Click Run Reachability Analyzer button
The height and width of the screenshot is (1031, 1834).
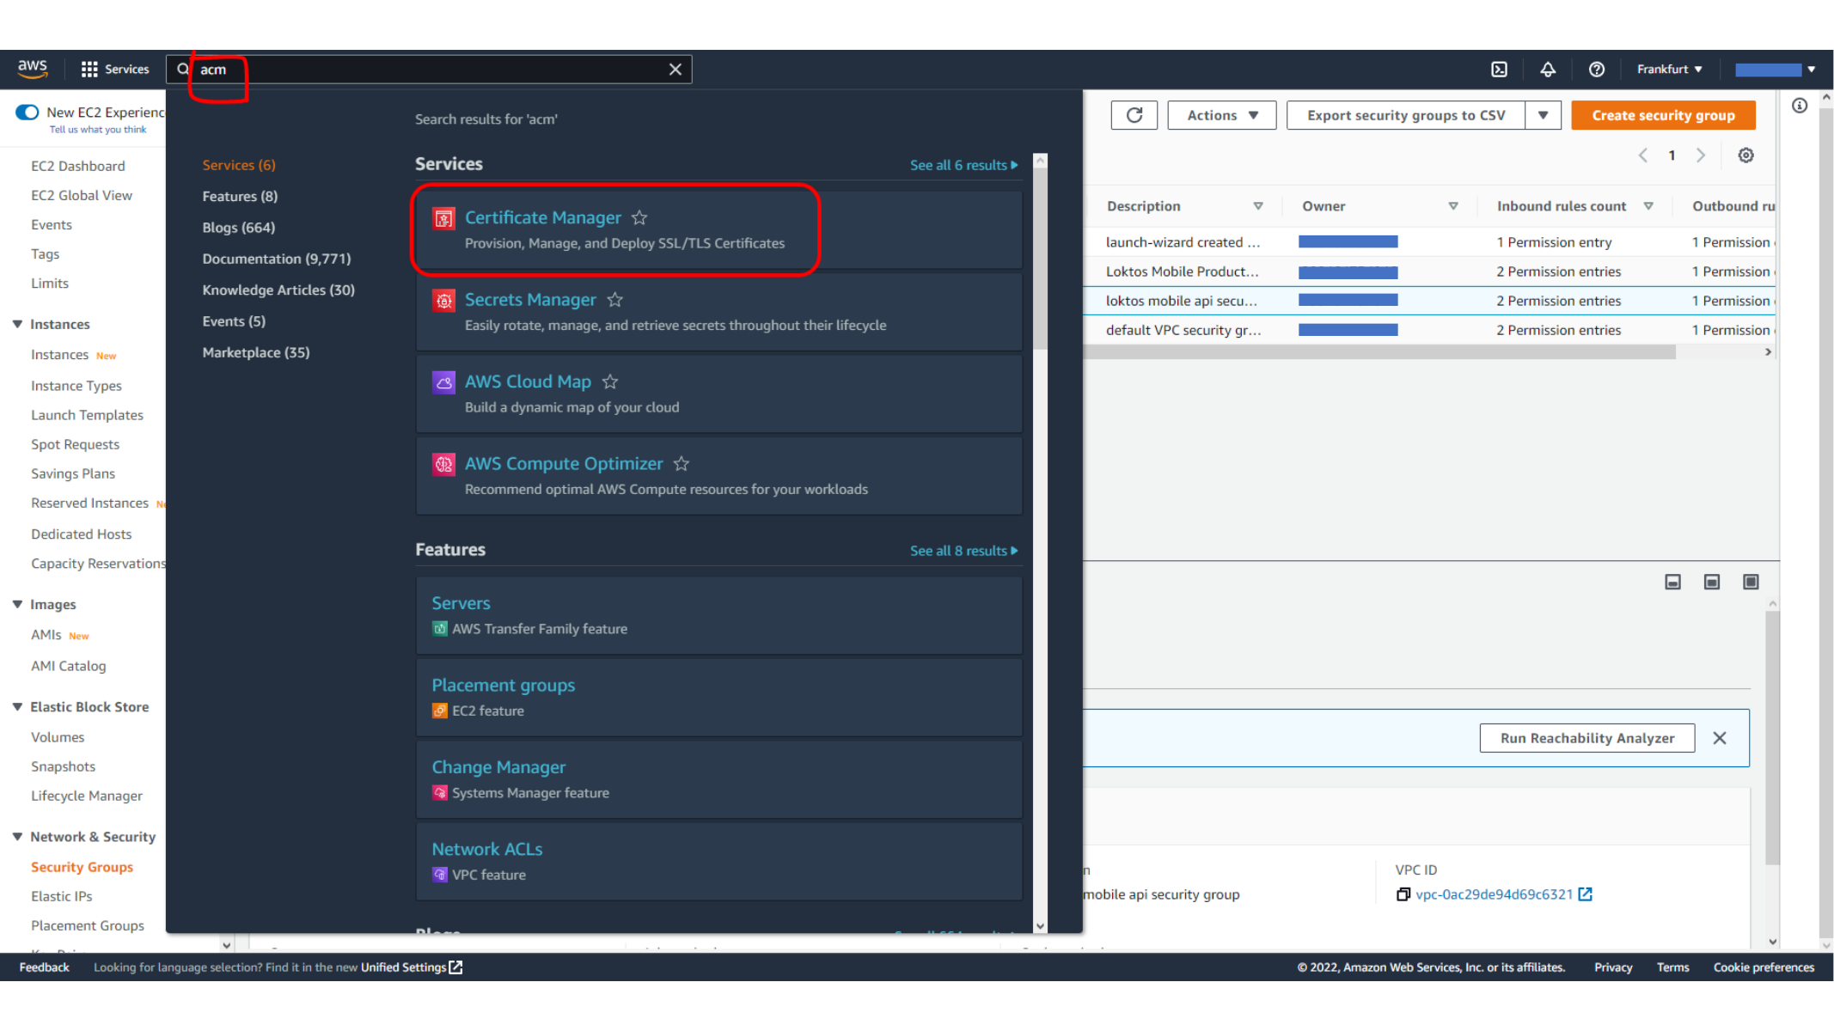[1586, 738]
